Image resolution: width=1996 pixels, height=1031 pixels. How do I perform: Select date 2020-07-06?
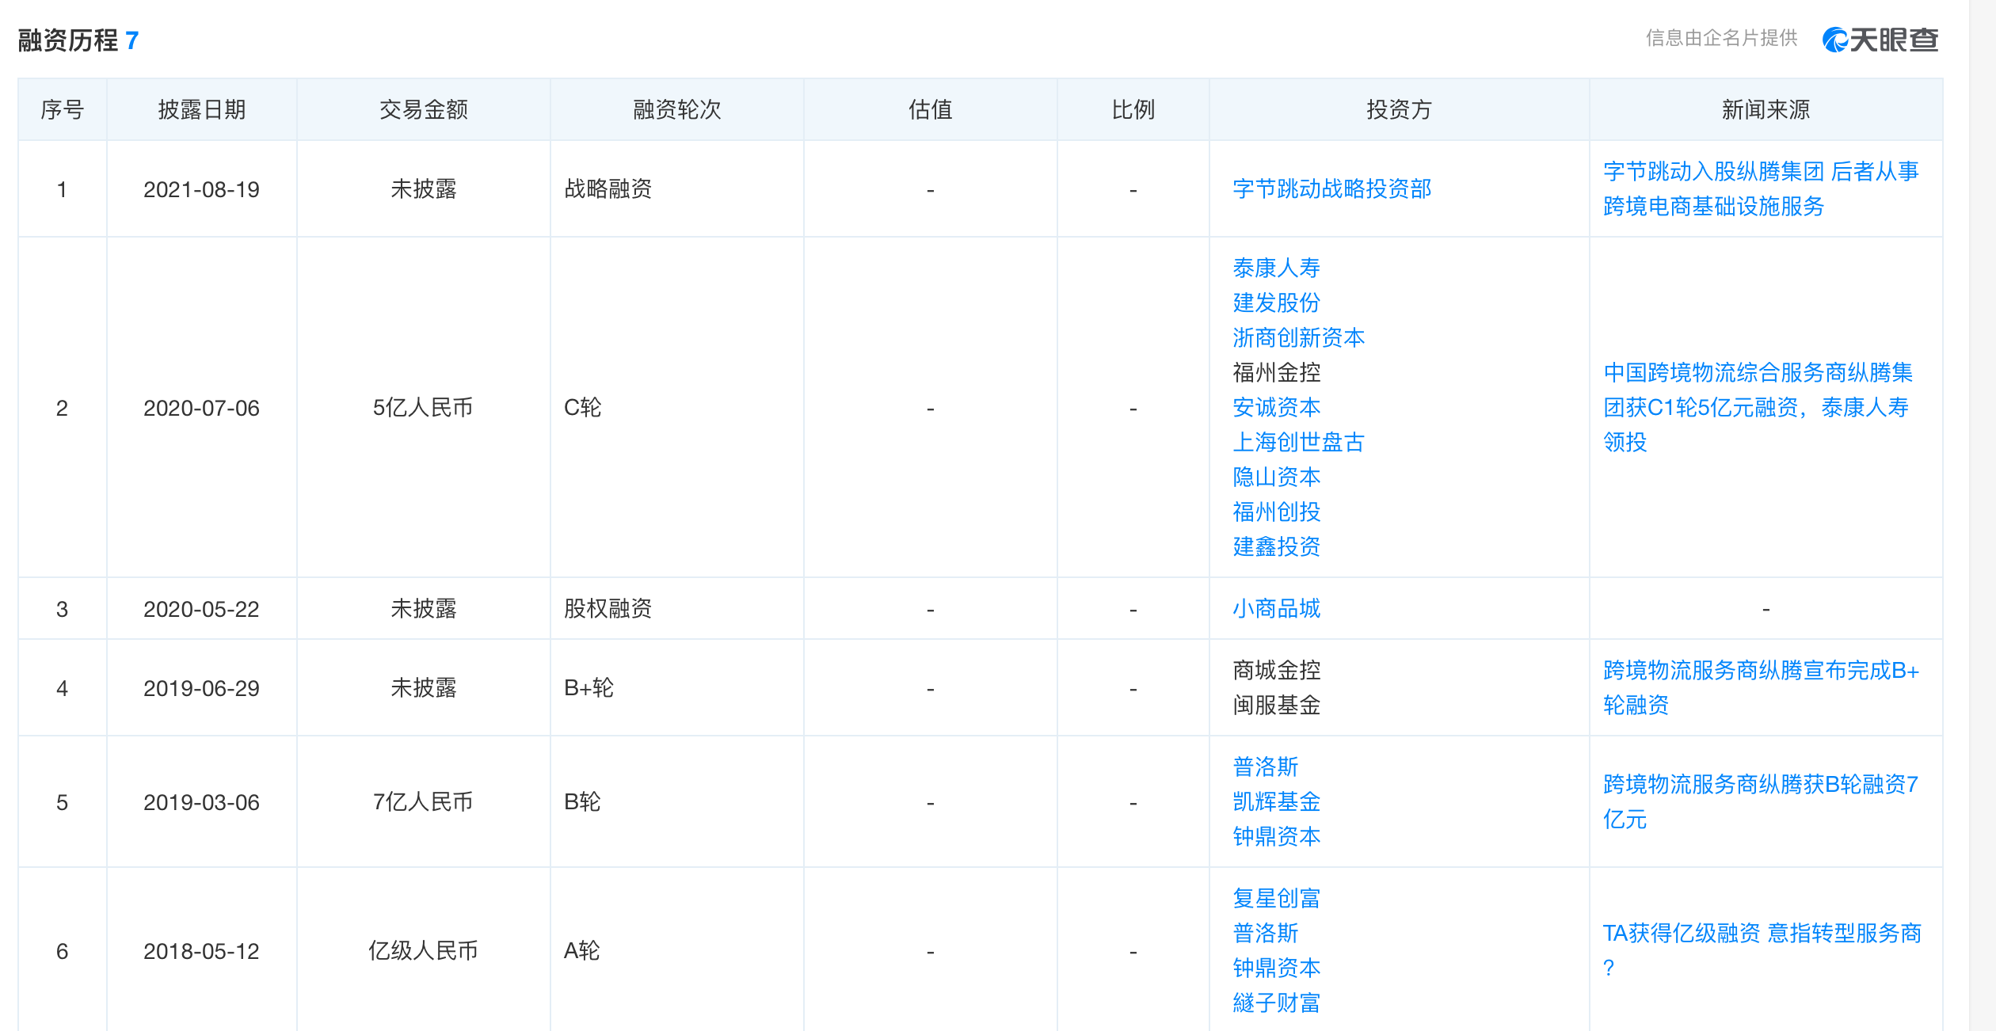(x=202, y=408)
